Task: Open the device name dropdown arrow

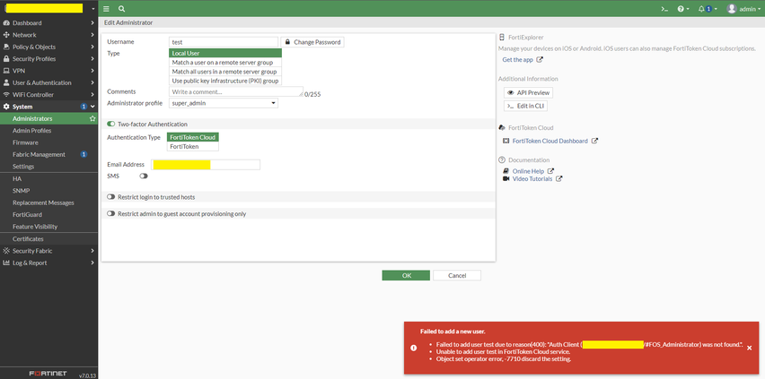Action: [92, 9]
